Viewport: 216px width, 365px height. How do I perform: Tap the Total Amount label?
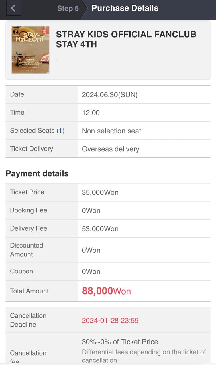click(29, 291)
